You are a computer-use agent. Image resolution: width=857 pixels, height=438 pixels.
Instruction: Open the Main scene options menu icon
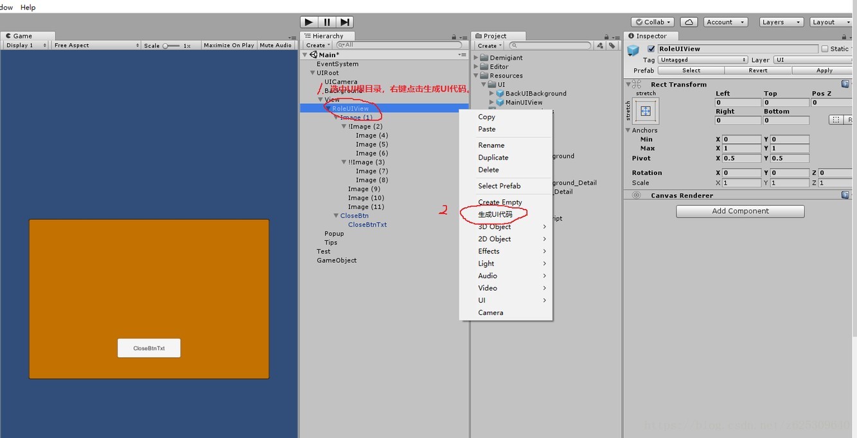462,55
